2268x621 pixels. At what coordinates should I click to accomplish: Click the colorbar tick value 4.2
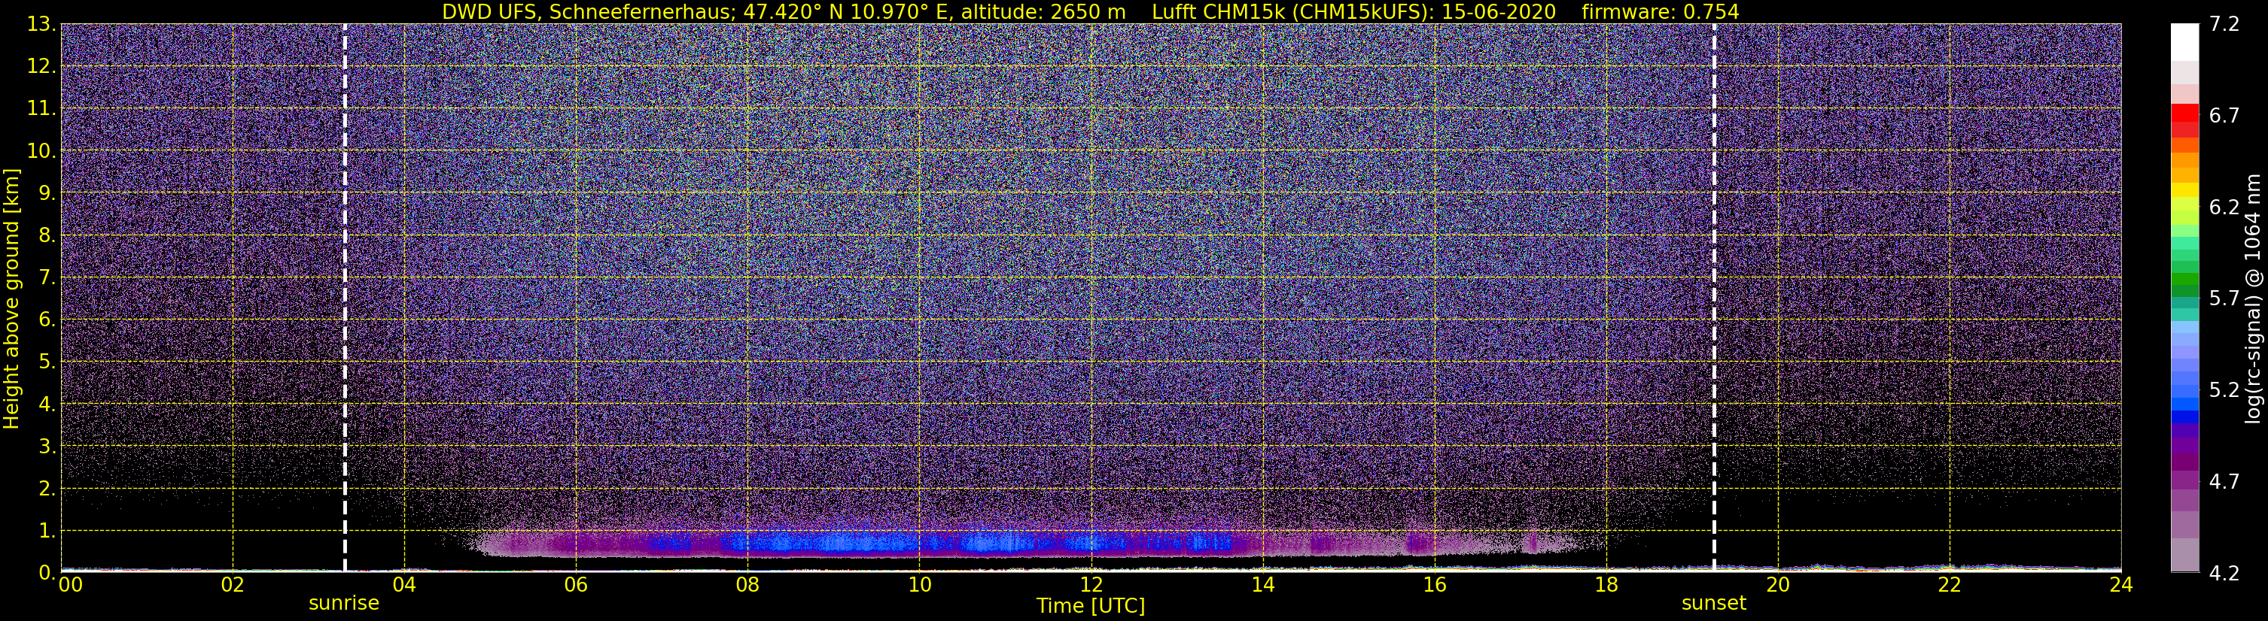[x=2225, y=573]
